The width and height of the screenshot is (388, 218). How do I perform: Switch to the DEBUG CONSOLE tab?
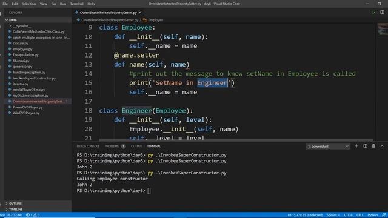pos(88,147)
